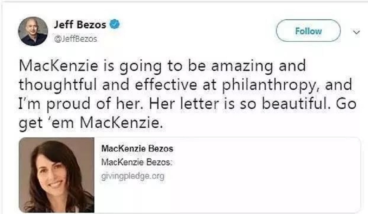Click the blue verified badge
Viewport: 368px width, 214px height.
[115, 24]
